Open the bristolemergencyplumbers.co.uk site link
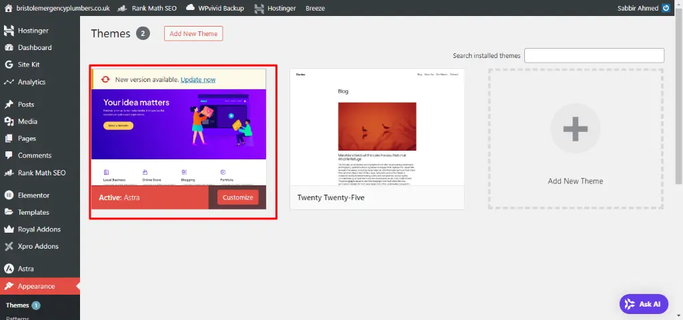The height and width of the screenshot is (320, 683). pos(63,8)
